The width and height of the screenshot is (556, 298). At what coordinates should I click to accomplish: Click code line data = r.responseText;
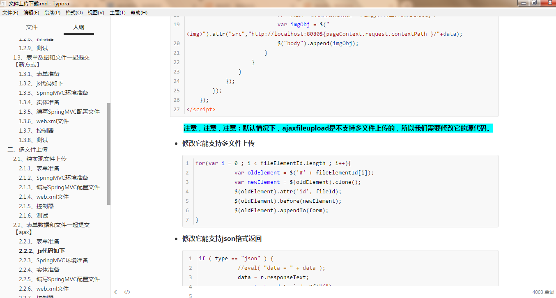[273, 277]
